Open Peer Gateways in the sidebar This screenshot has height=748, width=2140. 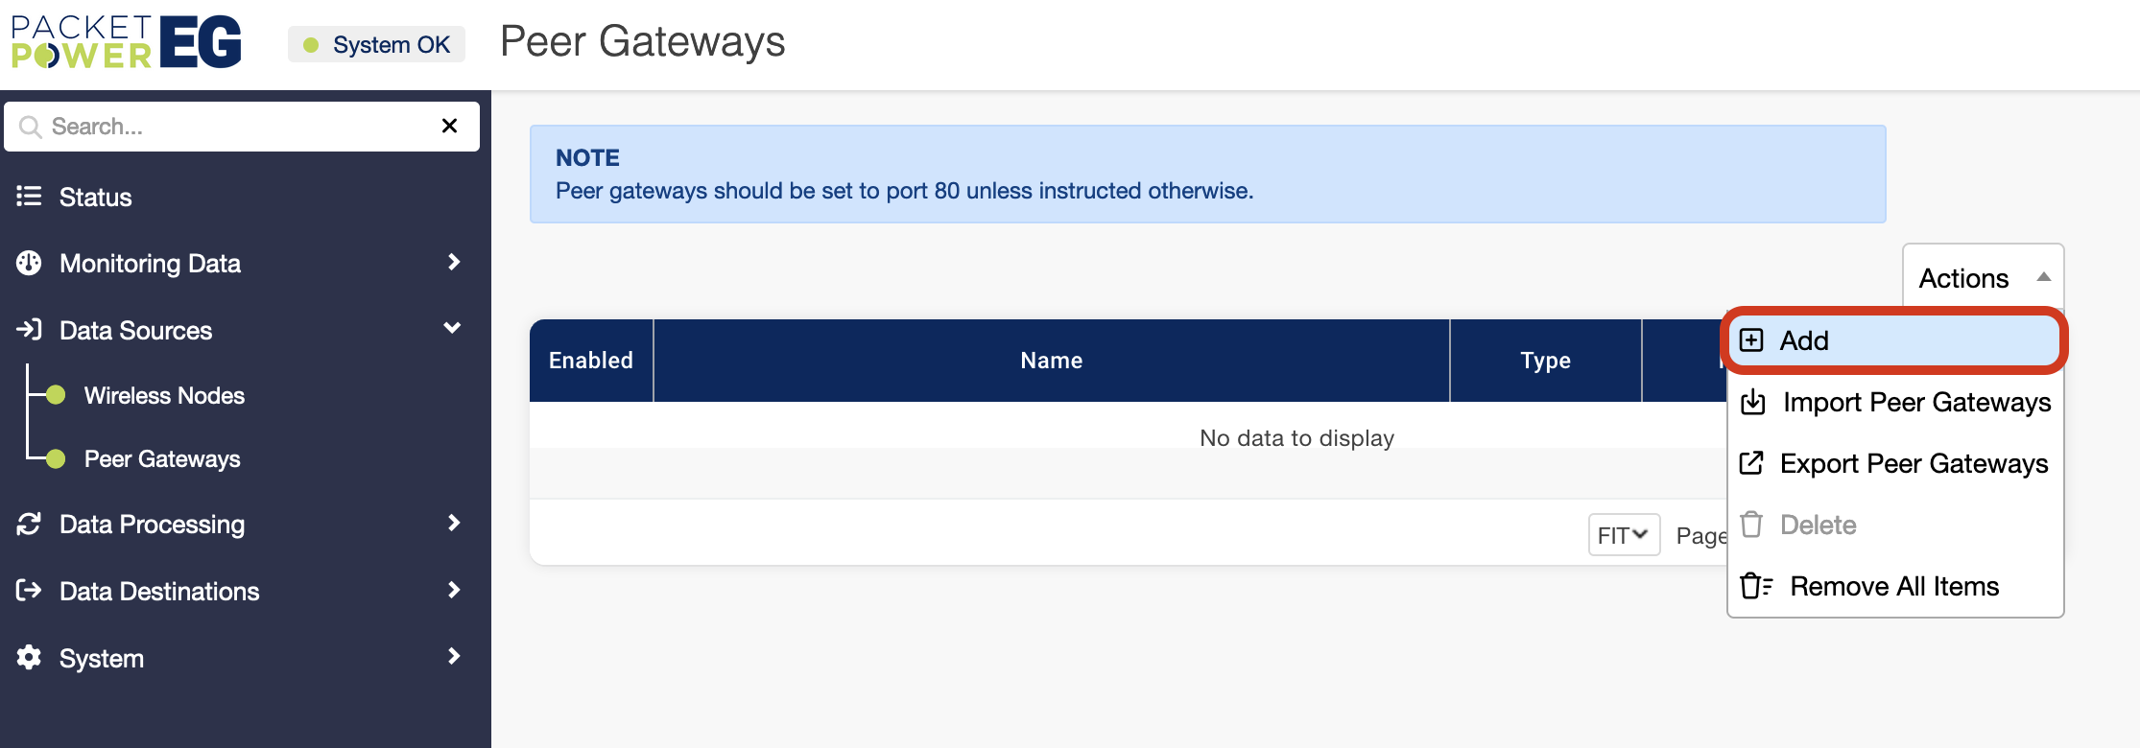162,459
